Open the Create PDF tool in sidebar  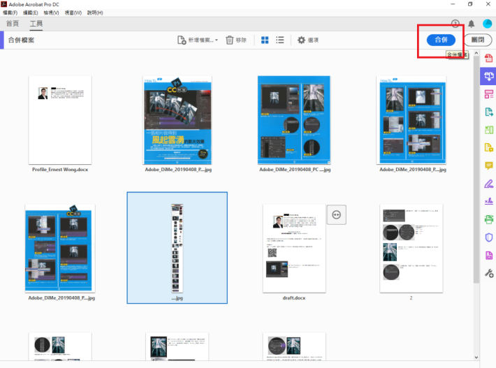click(x=489, y=58)
